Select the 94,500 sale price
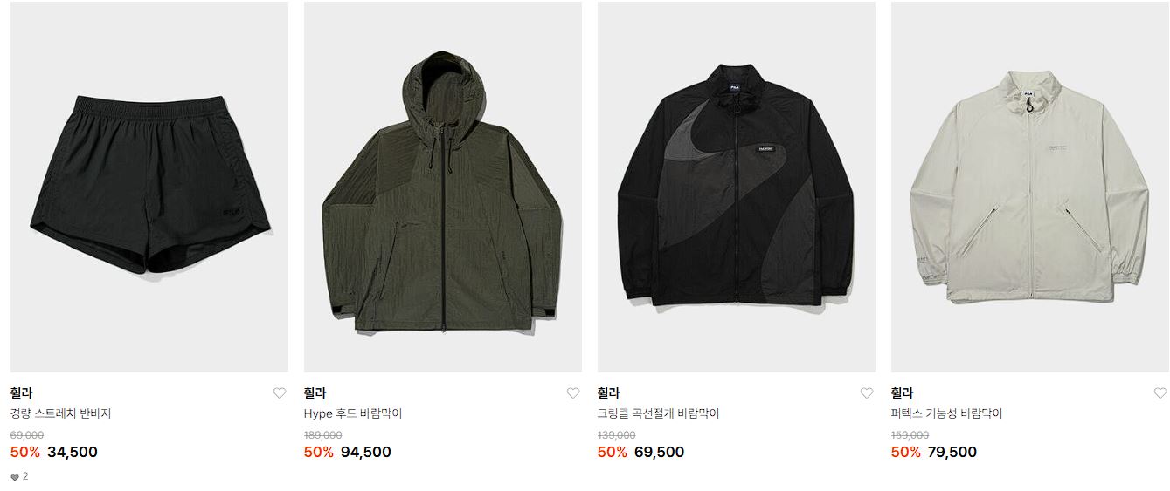This screenshot has height=491, width=1170. pyautogui.click(x=366, y=452)
